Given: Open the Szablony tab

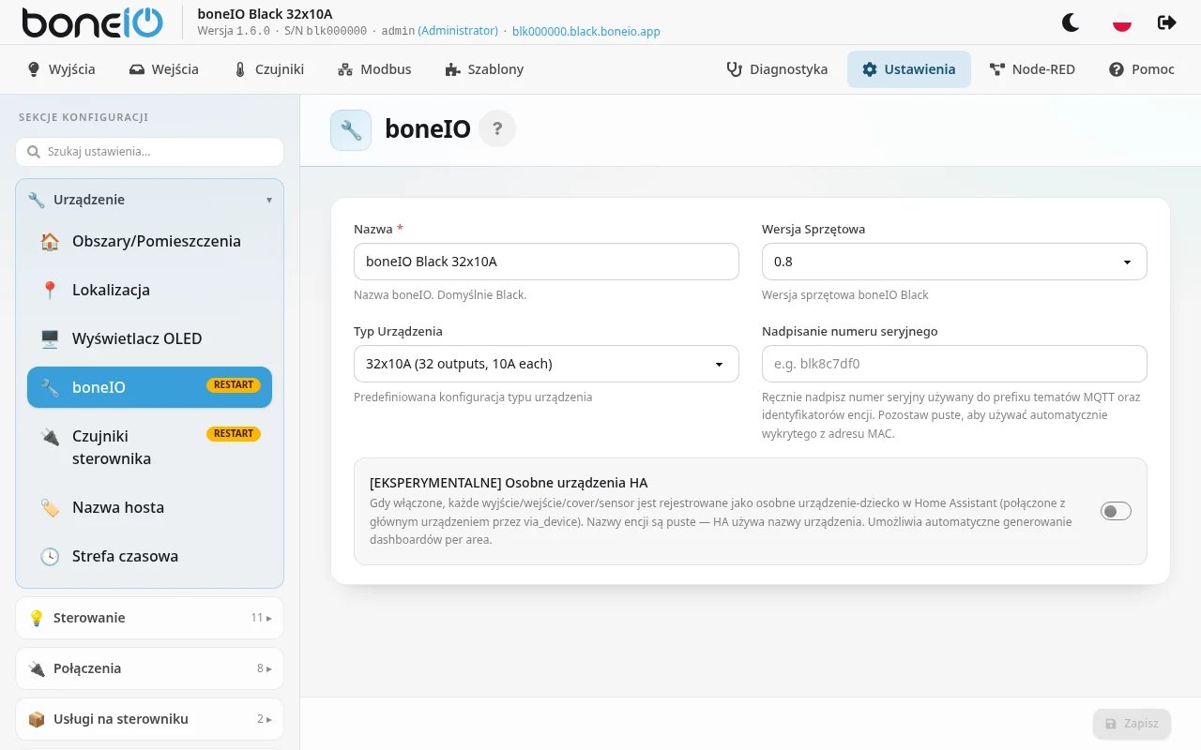Looking at the screenshot, I should tap(484, 69).
